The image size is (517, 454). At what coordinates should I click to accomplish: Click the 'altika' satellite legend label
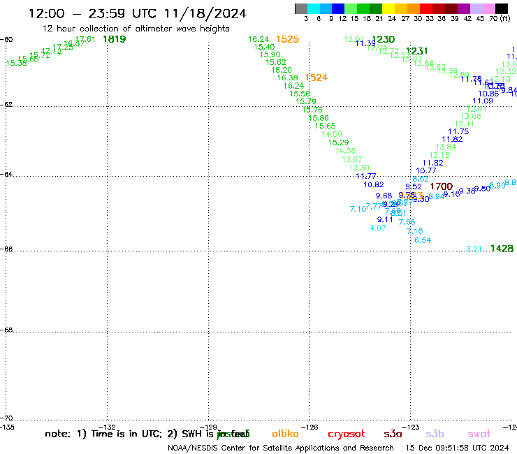click(x=285, y=434)
